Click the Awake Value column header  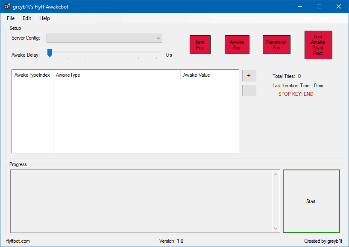coord(210,75)
